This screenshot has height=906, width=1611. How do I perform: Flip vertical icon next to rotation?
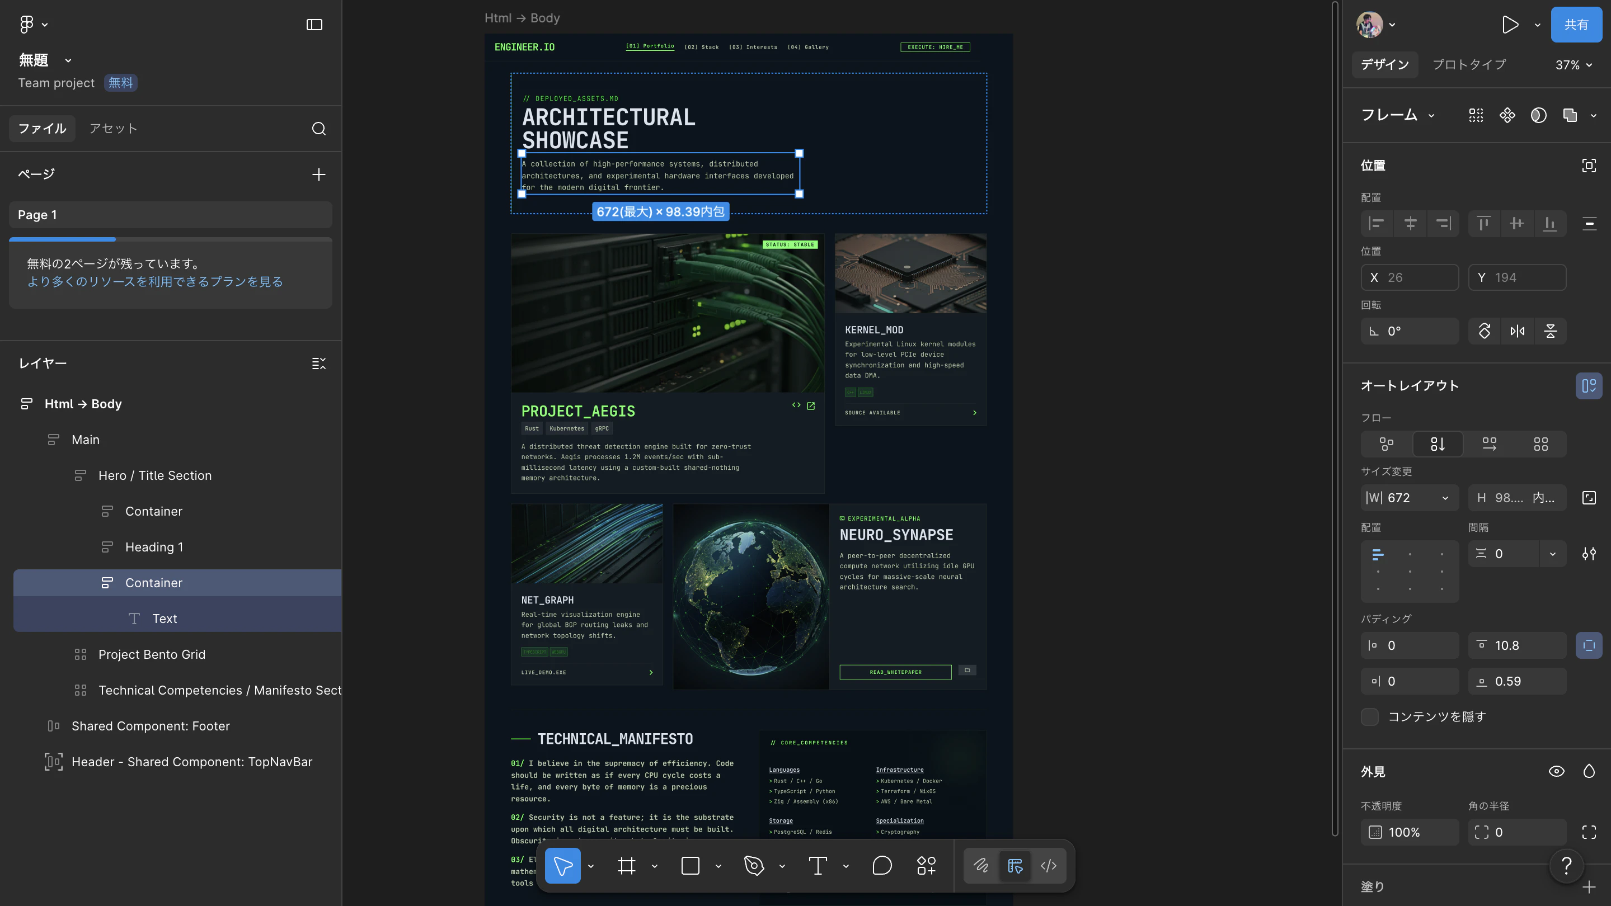(x=1551, y=331)
